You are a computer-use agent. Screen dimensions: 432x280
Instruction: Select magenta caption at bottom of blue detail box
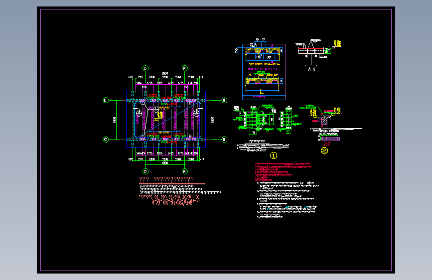259,97
